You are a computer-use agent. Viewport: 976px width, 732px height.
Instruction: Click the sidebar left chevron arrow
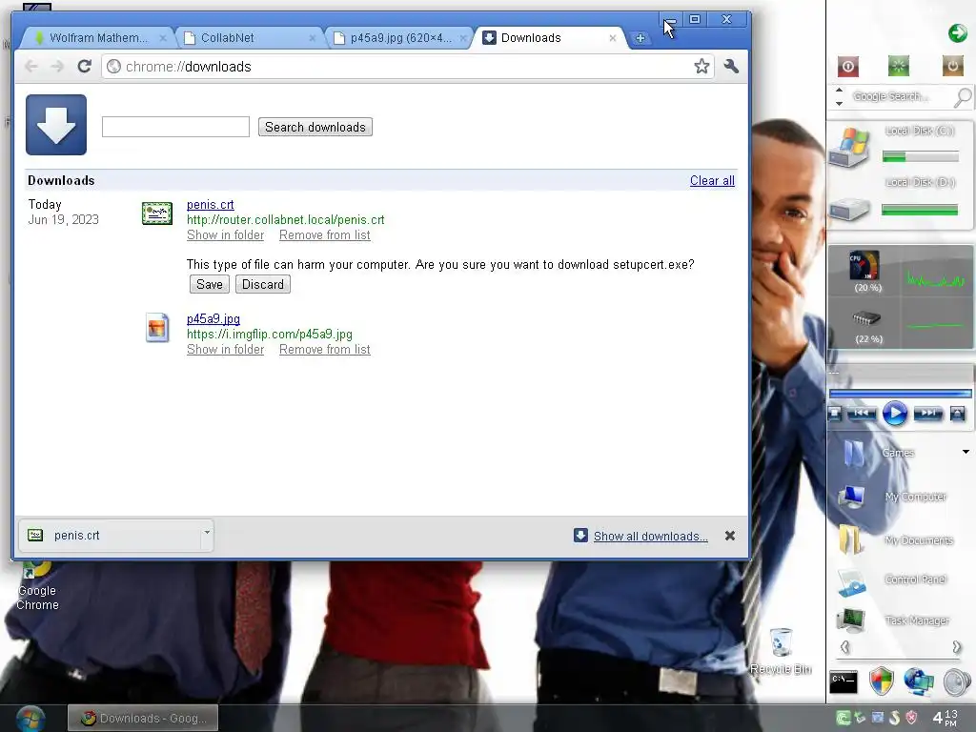(844, 647)
